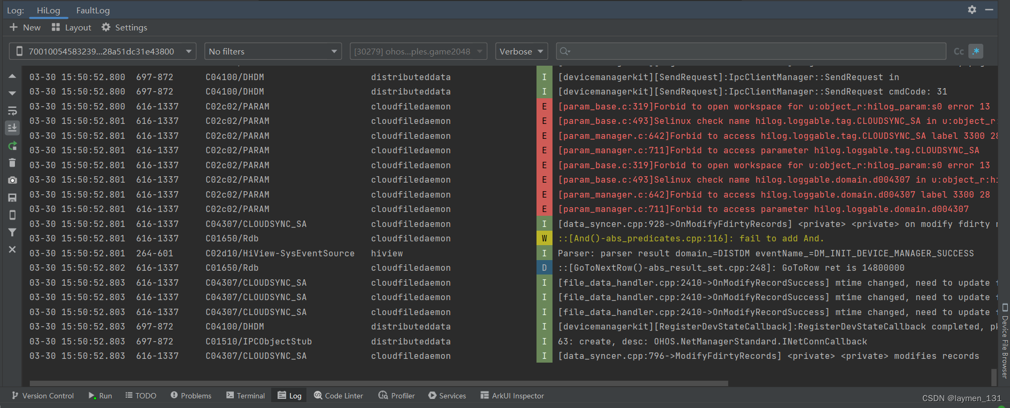This screenshot has height=408, width=1010.
Task: Open the log panel gear options
Action: tap(972, 10)
